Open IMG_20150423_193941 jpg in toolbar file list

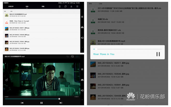click(41, 42)
